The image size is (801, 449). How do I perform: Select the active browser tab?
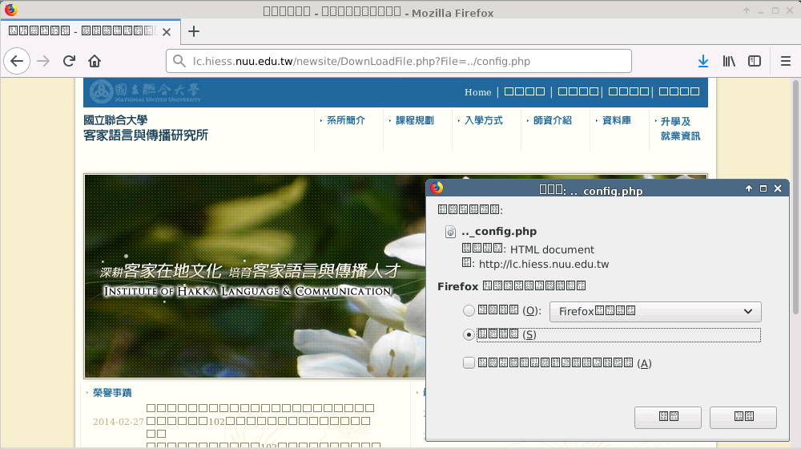pyautogui.click(x=90, y=31)
